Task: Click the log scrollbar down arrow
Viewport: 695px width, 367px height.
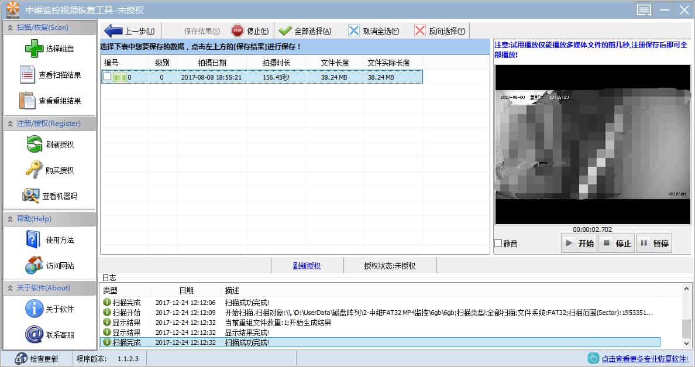Action: point(687,343)
